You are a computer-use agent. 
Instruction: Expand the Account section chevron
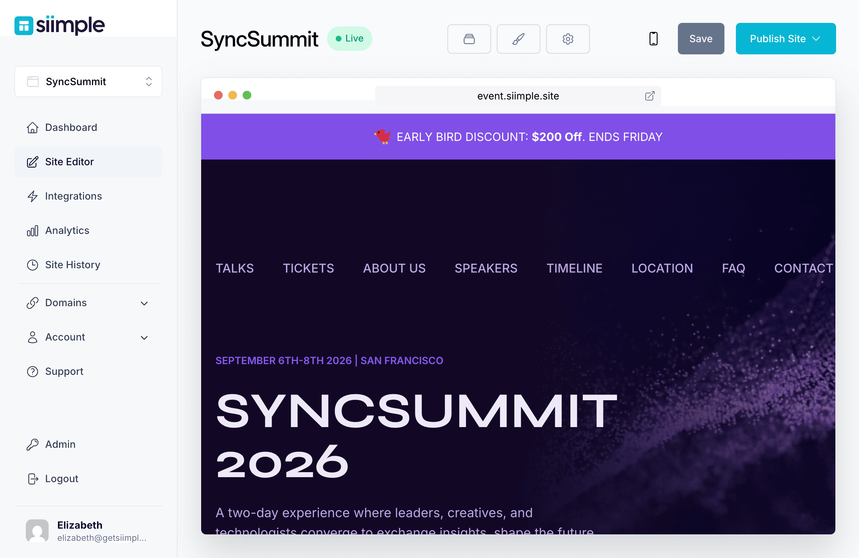[144, 338]
